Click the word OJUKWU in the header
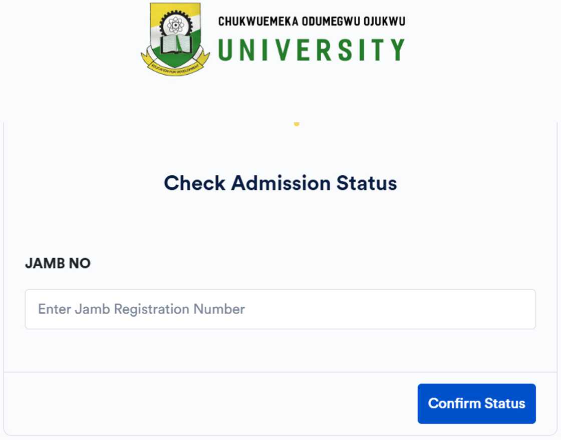561x440 pixels. (x=384, y=22)
